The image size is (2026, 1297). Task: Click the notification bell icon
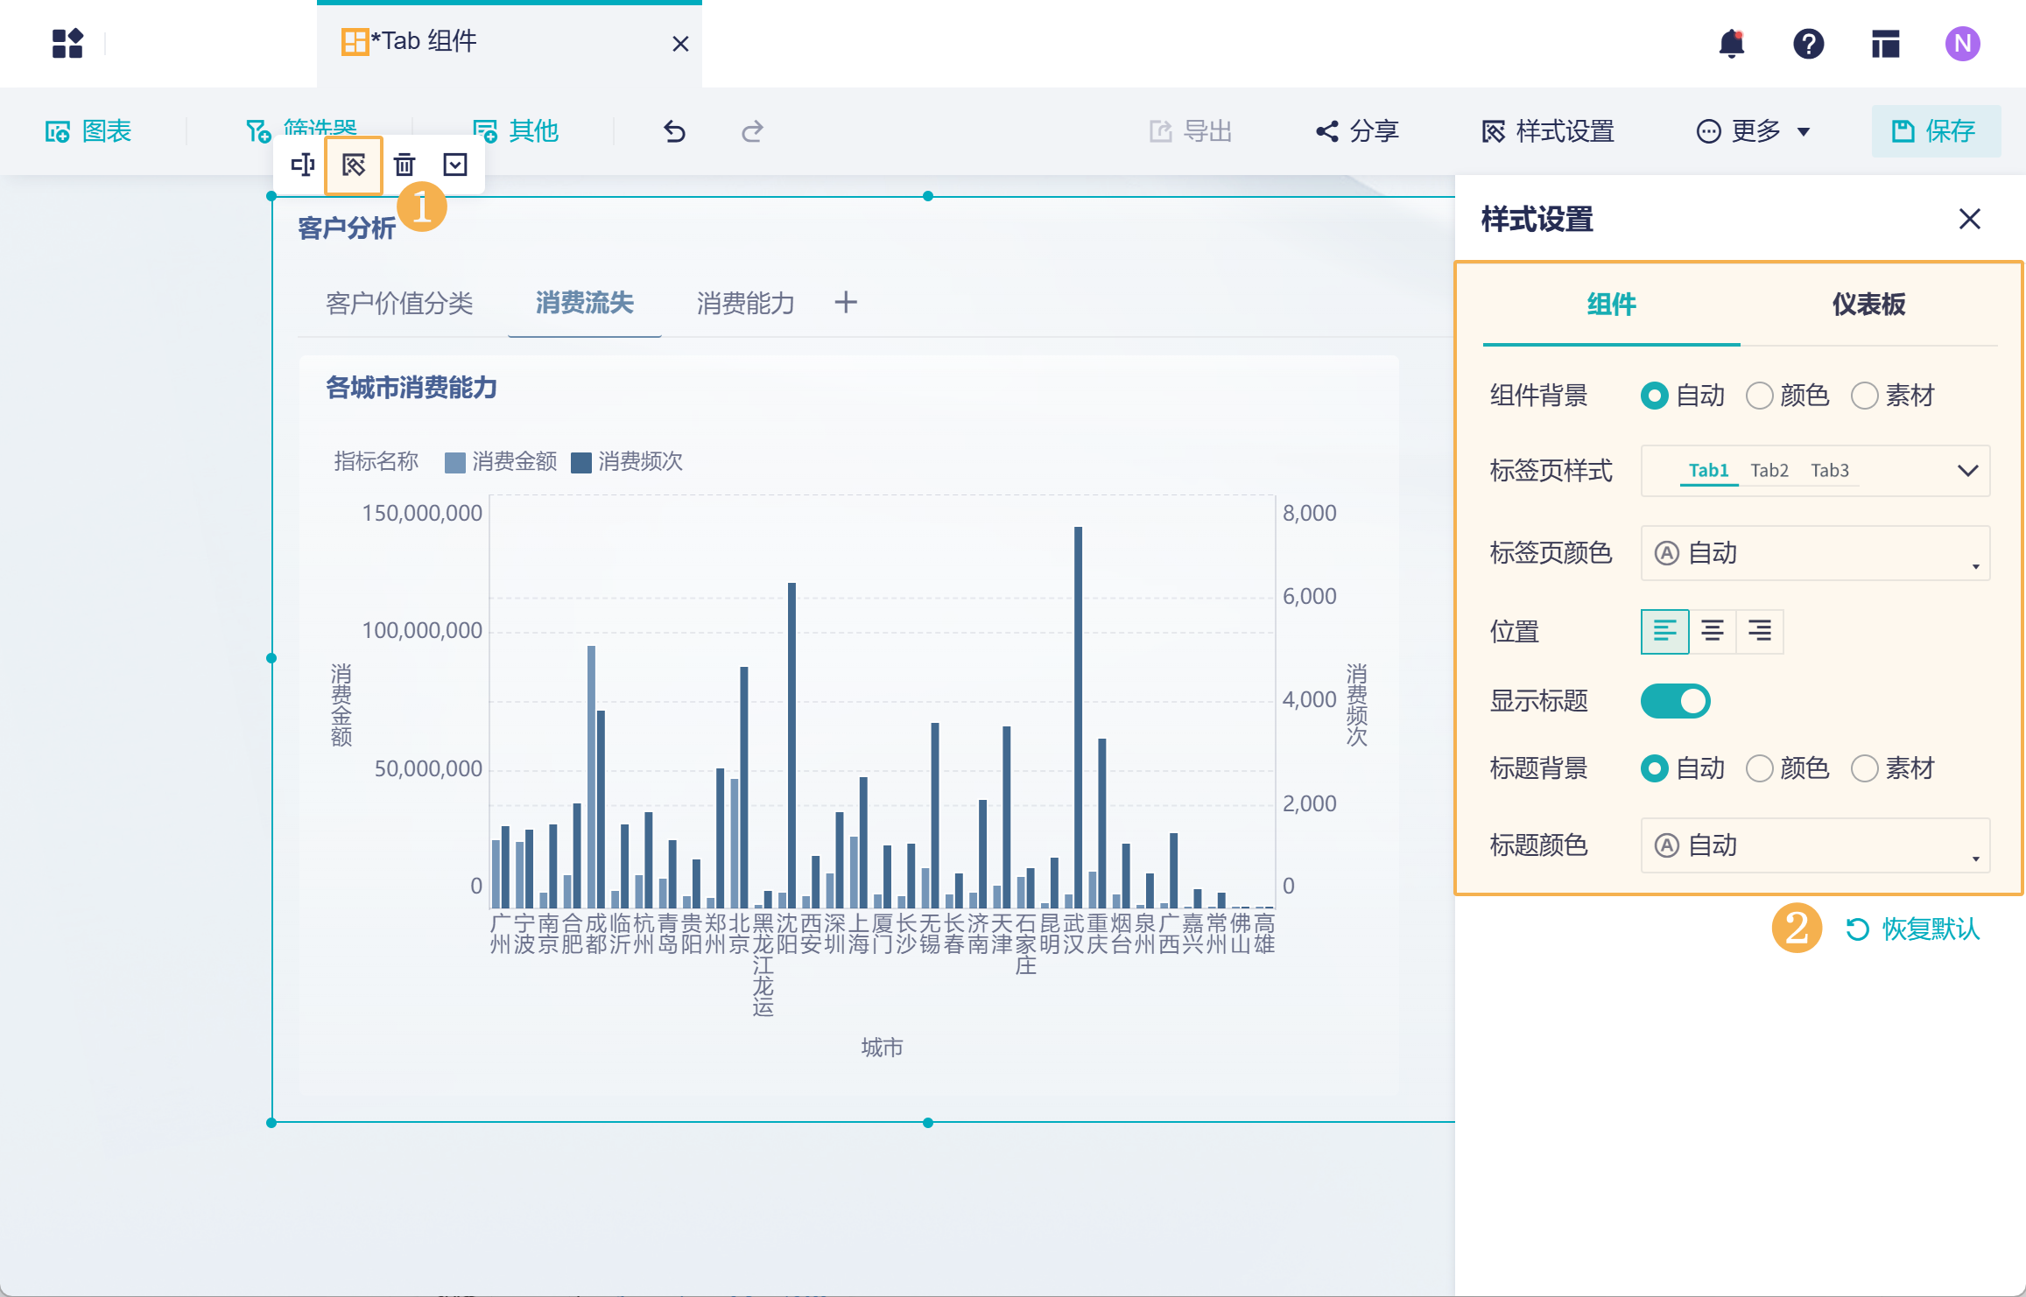(1731, 44)
